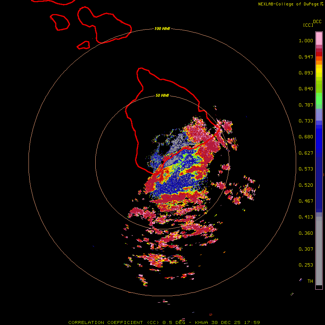
Task: Click the 0.840 legend value
Action: [x=306, y=89]
